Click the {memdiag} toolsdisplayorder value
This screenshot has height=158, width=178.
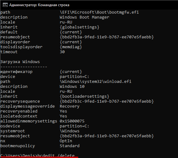click(71, 47)
